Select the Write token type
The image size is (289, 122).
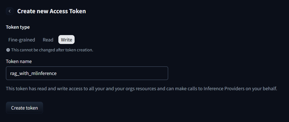coord(66,40)
